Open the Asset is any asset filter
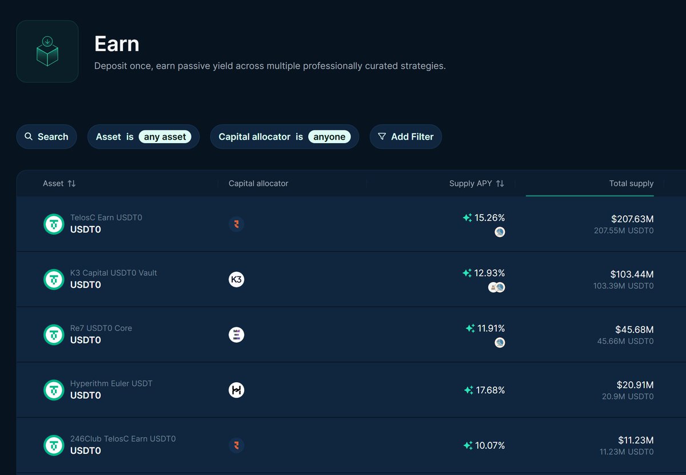 tap(143, 137)
